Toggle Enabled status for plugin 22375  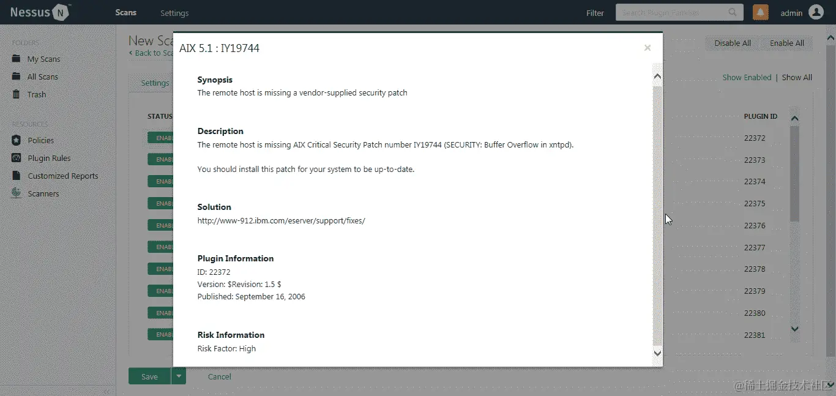(161, 203)
